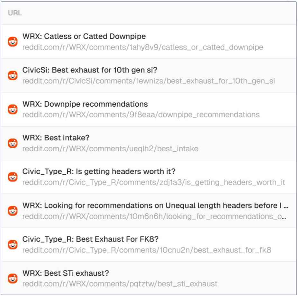Click the best_intake reddit URL text
Image resolution: width=298 pixels, height=296 pixels.
click(x=110, y=149)
